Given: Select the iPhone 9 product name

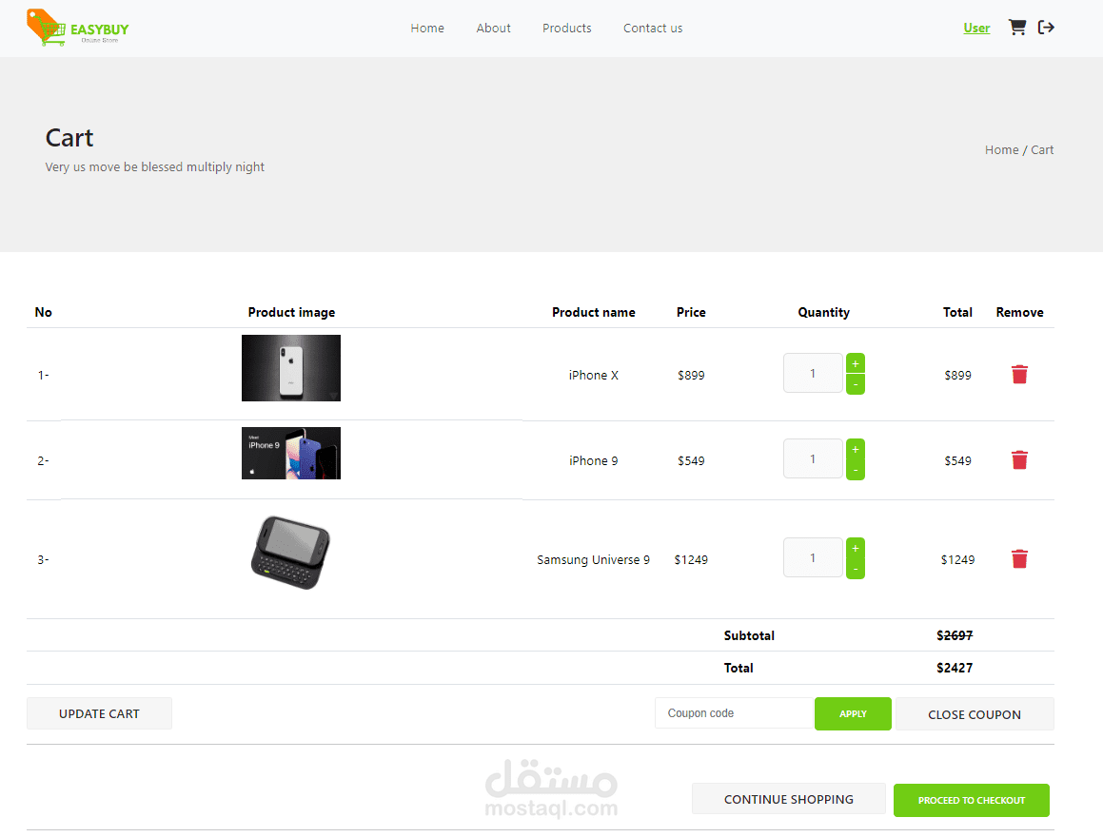Looking at the screenshot, I should click(x=593, y=461).
